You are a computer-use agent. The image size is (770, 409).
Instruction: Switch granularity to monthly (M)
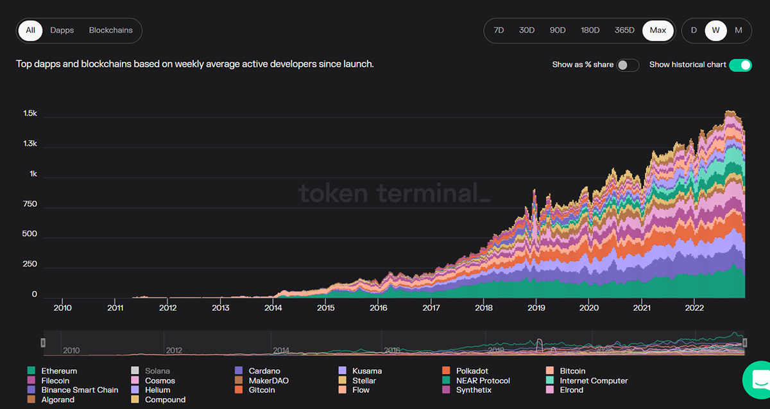pyautogui.click(x=739, y=30)
